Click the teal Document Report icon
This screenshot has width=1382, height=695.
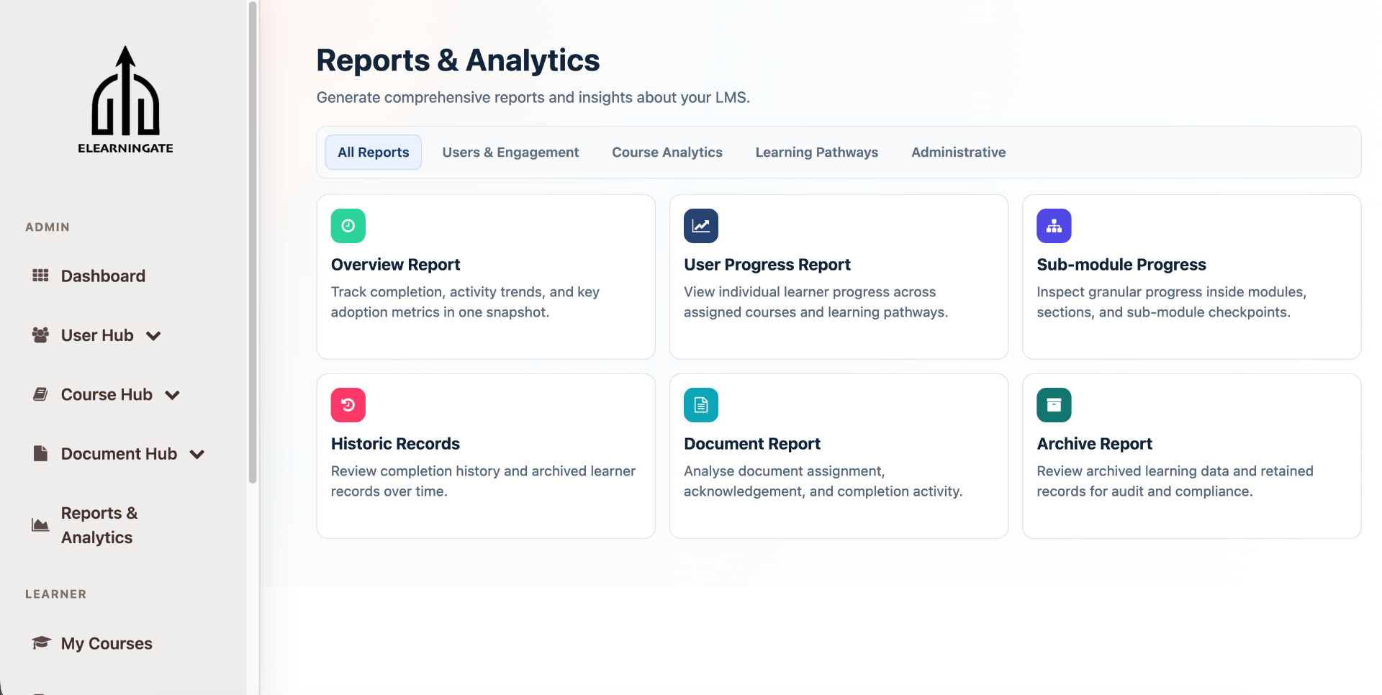point(701,405)
